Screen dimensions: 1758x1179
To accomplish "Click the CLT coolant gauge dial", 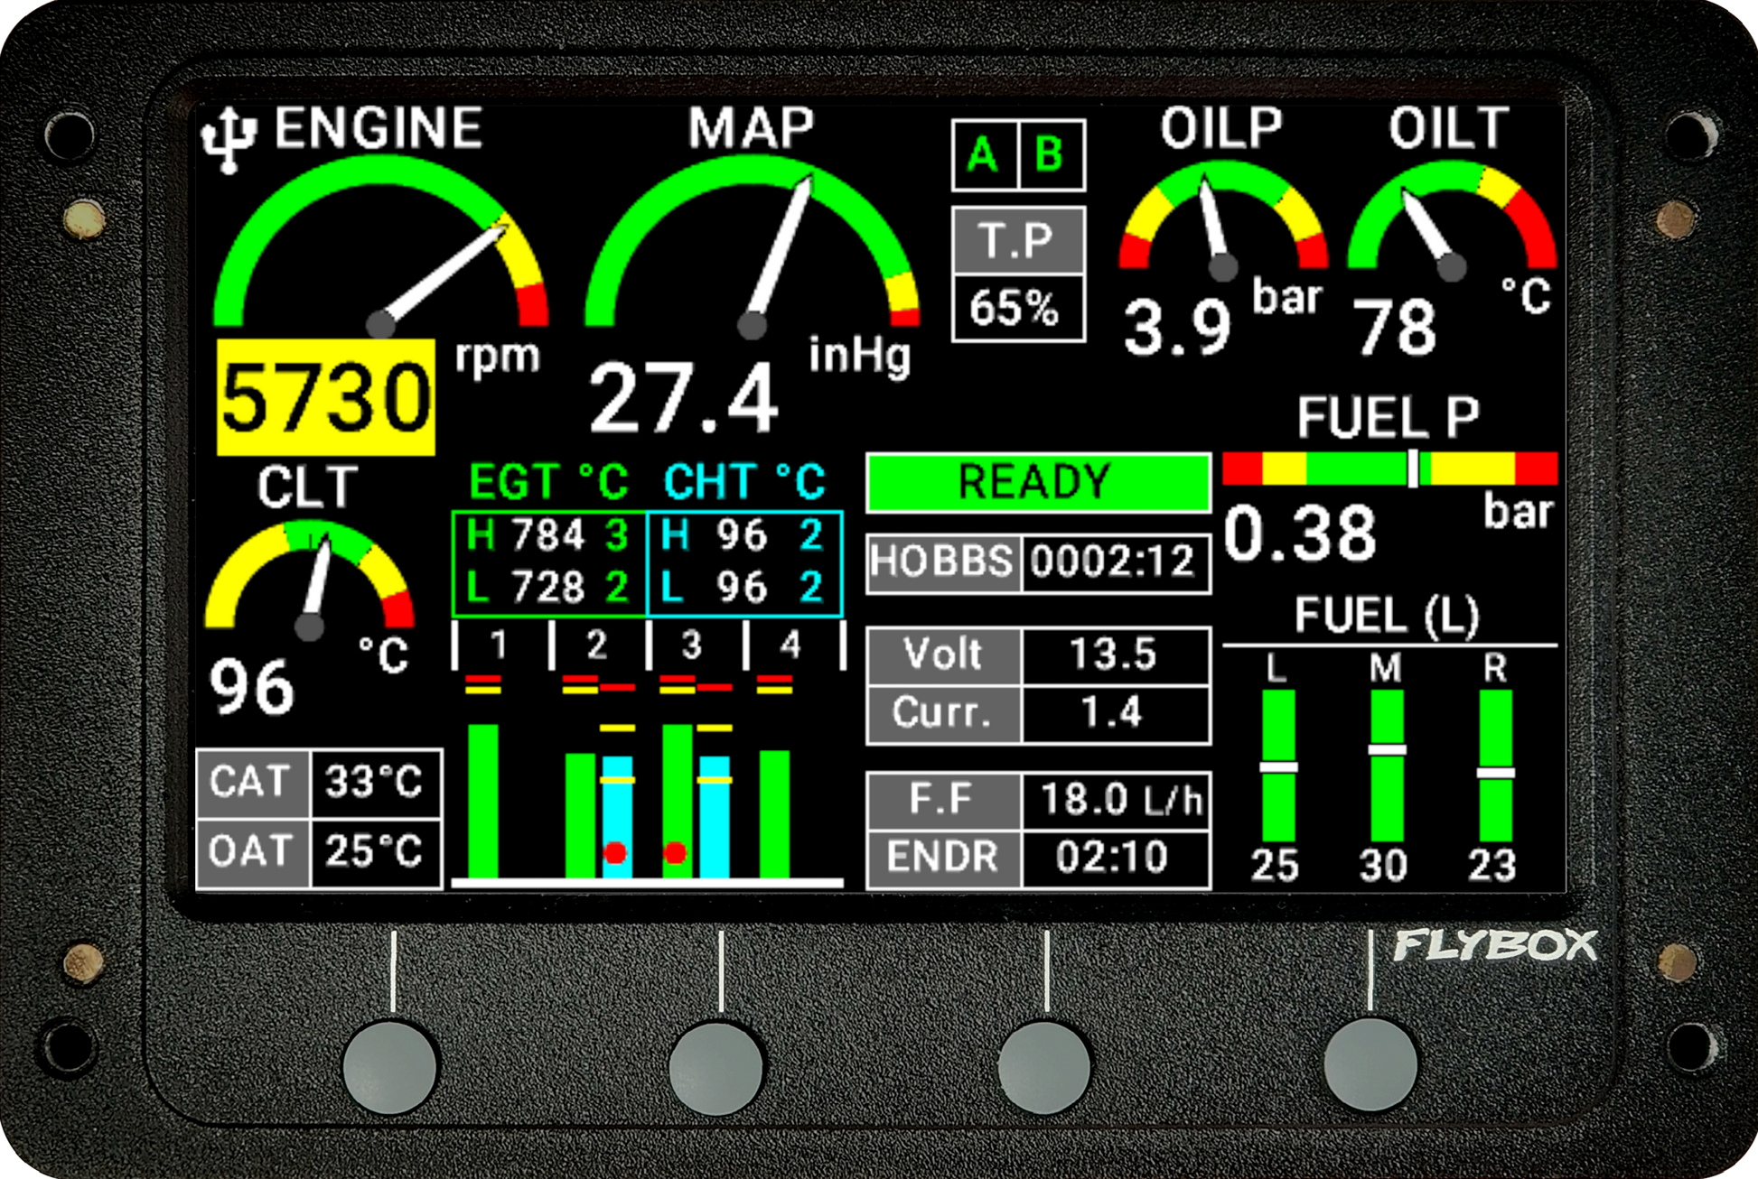I will click(x=309, y=580).
